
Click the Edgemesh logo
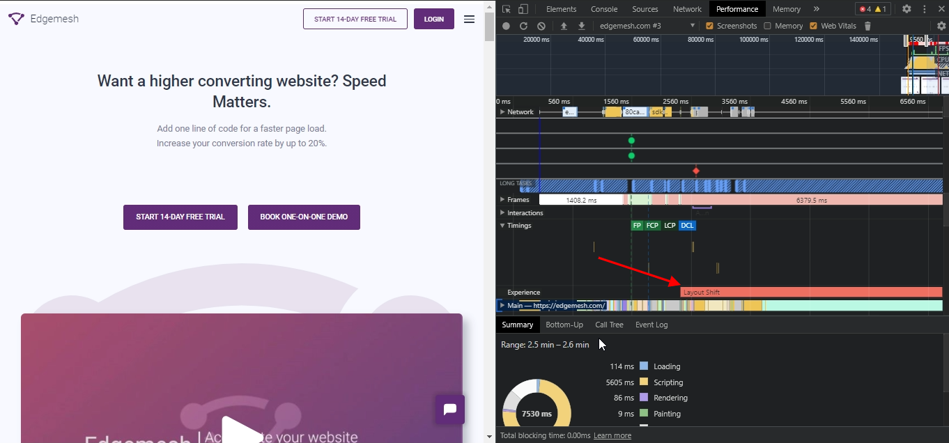point(43,19)
